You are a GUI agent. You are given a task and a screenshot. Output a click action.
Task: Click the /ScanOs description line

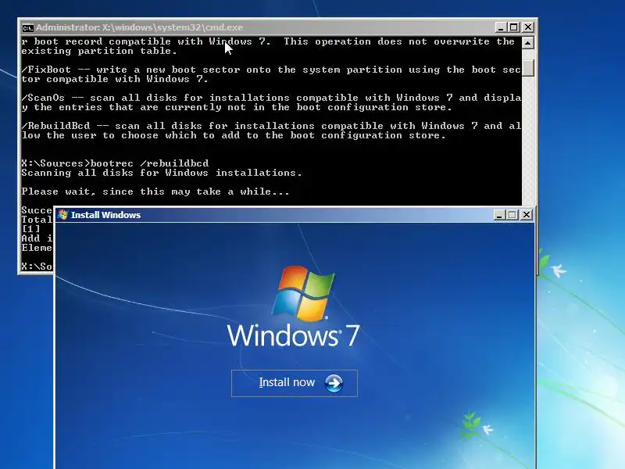271,102
